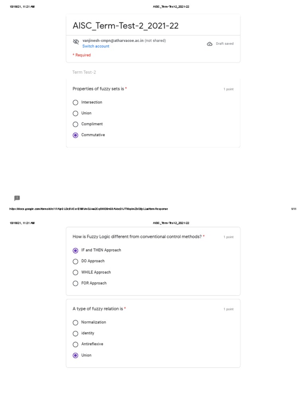Pick the FOR Approach radio option
Screen dimensions: 306x408
pyautogui.click(x=75, y=283)
